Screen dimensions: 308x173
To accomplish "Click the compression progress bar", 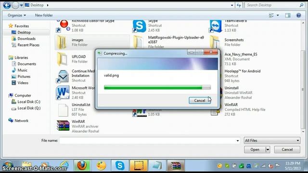I will click(x=157, y=87).
